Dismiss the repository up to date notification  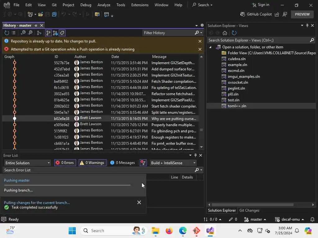200,41
